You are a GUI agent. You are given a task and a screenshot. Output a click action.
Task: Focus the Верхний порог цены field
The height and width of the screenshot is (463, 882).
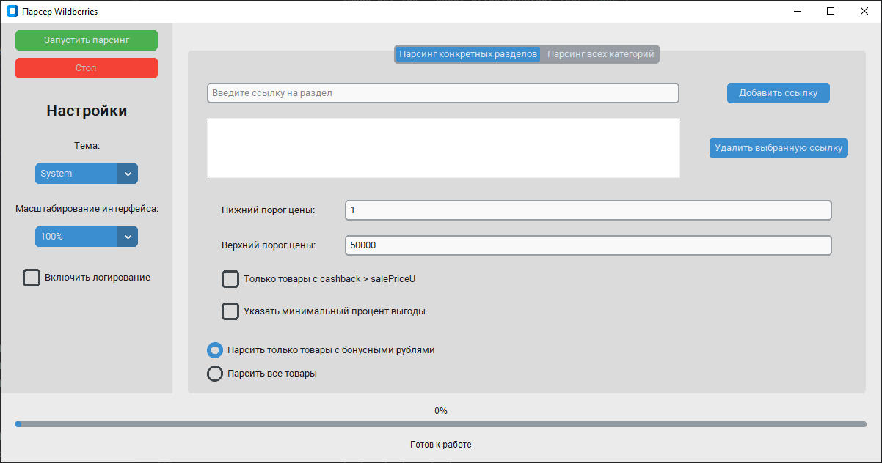tap(588, 245)
